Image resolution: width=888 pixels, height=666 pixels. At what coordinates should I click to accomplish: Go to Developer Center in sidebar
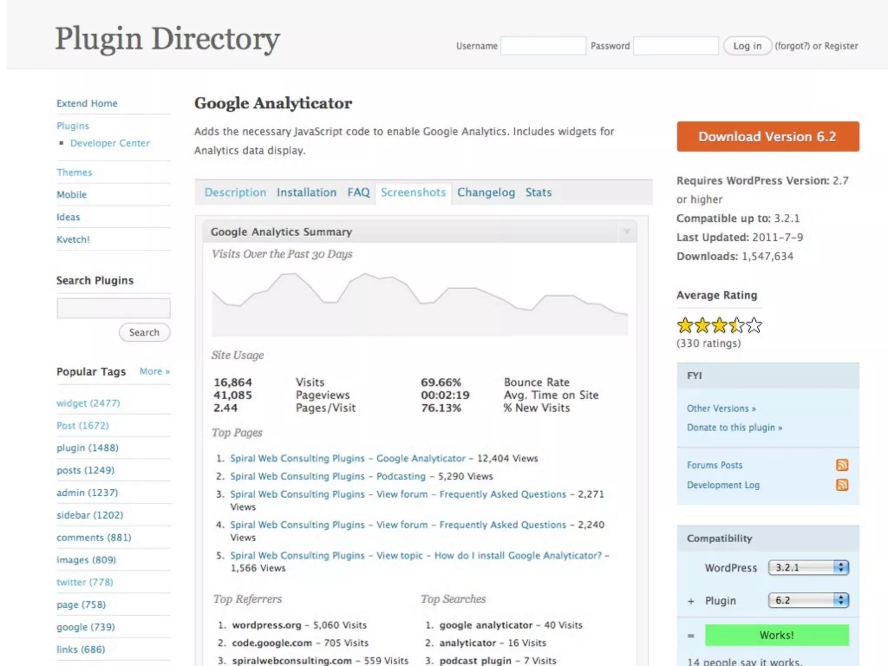(110, 143)
